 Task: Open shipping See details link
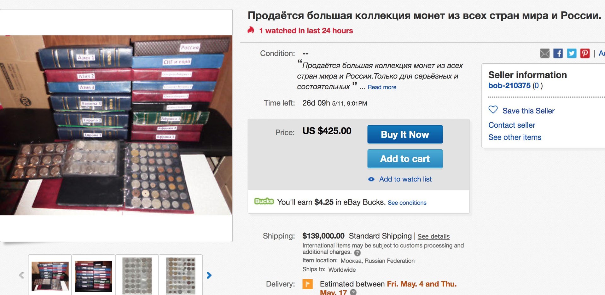pos(433,236)
